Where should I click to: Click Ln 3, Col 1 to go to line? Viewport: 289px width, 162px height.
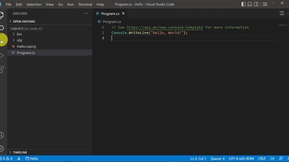coord(198,158)
